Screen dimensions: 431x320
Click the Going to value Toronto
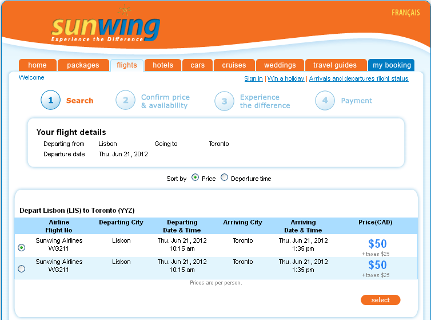point(219,144)
